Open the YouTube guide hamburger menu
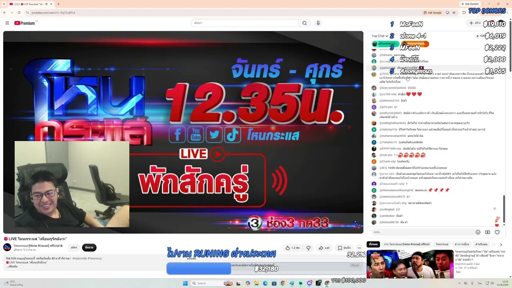Screen dimensions: 512x288 pyautogui.click(x=7, y=23)
